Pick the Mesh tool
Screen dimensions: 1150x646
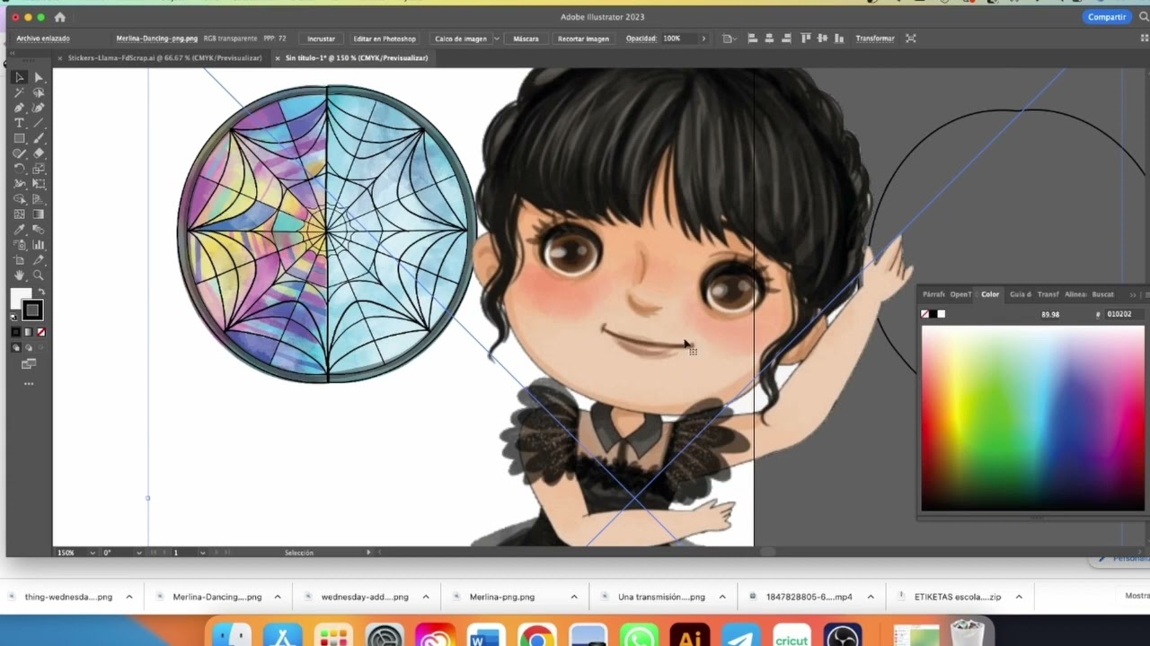pos(19,214)
